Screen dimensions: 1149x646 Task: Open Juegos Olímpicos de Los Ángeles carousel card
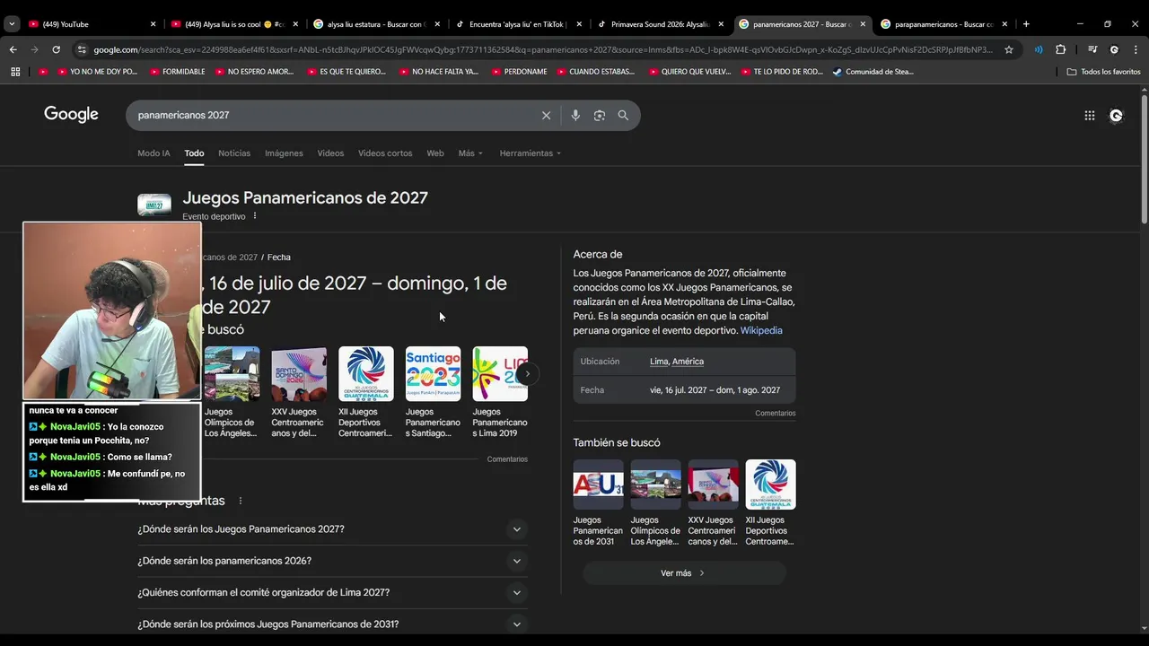click(x=232, y=392)
